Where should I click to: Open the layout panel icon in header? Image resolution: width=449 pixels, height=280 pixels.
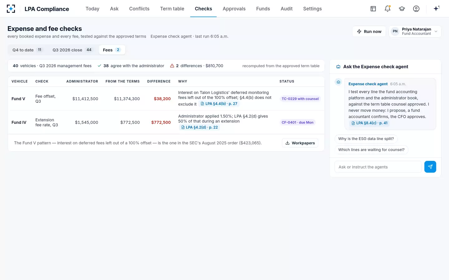point(373,9)
